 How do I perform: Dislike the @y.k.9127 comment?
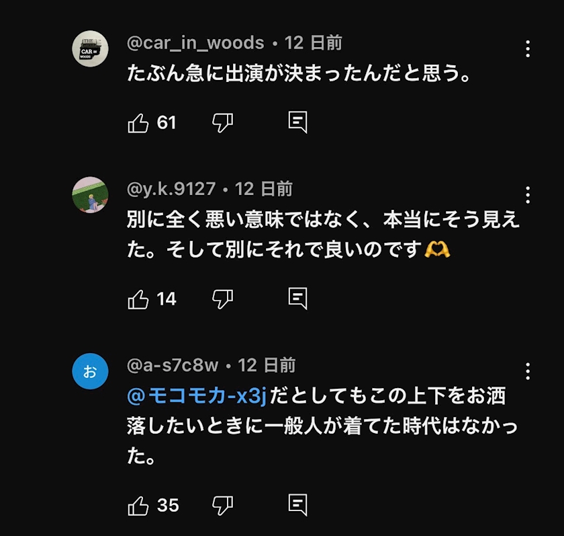click(x=222, y=299)
